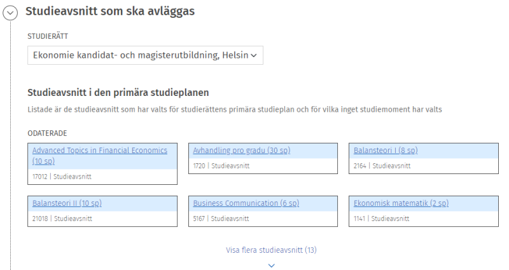Open the Balansteori II (10 sp) link
Screen dimensions: 509x270
[x=67, y=203]
